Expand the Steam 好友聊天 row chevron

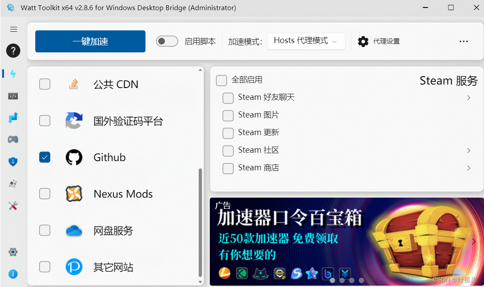[469, 98]
